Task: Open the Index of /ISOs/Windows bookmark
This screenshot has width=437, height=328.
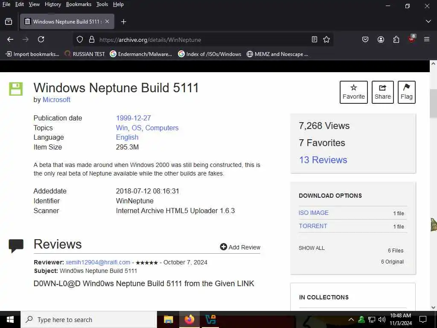Action: (x=210, y=54)
